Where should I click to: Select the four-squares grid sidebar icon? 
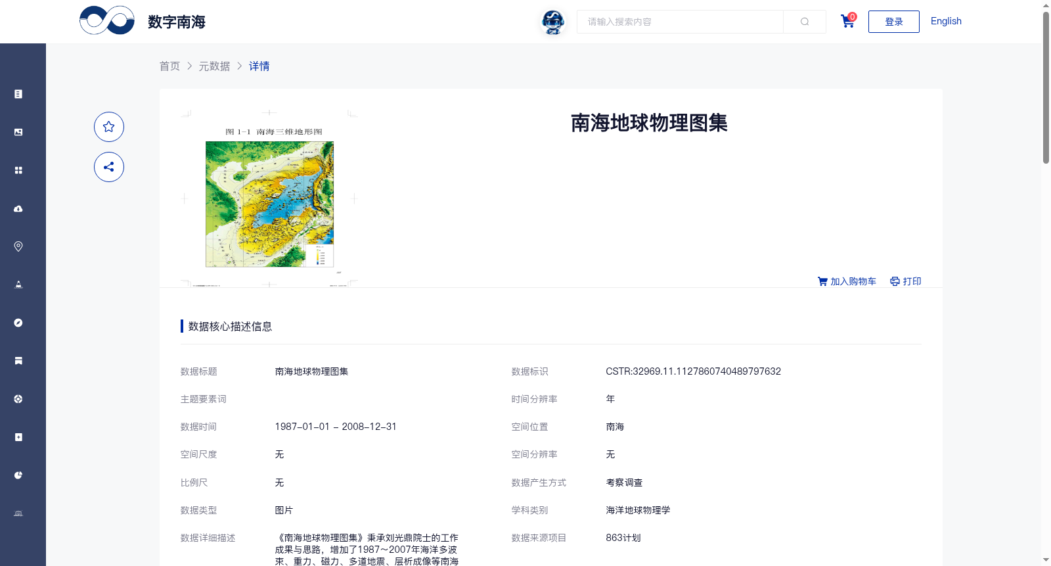click(x=18, y=170)
